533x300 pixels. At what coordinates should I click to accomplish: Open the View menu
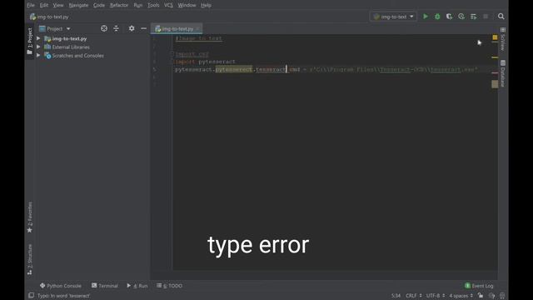coord(58,5)
